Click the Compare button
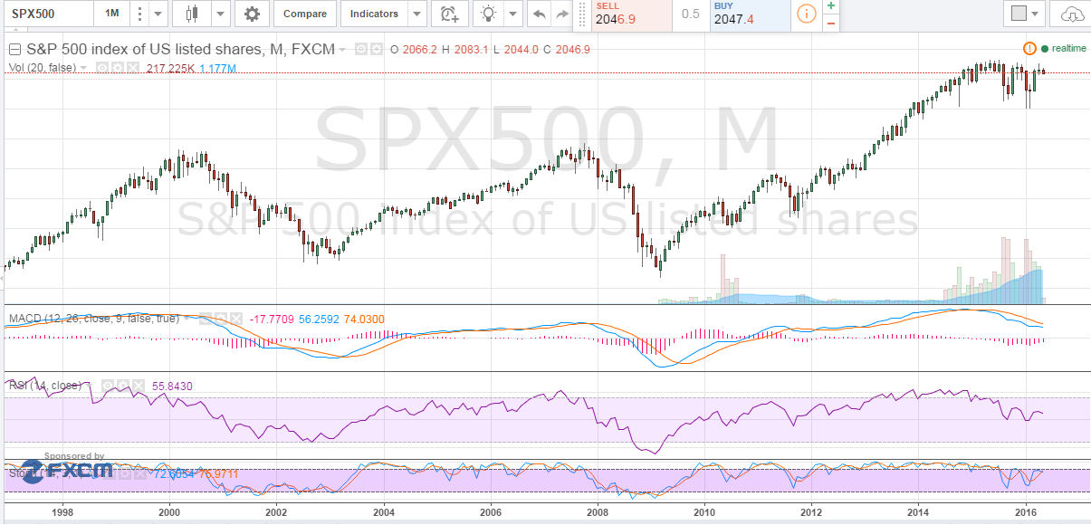Image resolution: width=1091 pixels, height=525 pixels. [305, 14]
